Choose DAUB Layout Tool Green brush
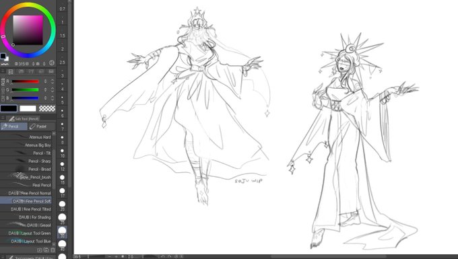This screenshot has height=259, width=458. [x=26, y=233]
